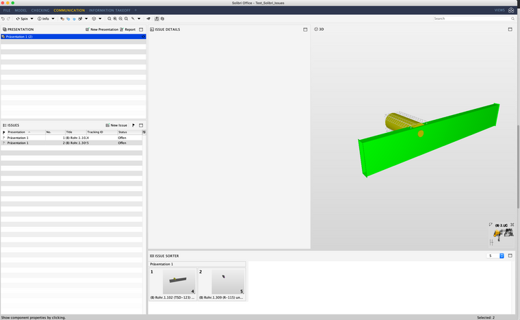The width and height of the screenshot is (520, 320).
Task: Maximize the Presentation panel
Action: click(141, 29)
